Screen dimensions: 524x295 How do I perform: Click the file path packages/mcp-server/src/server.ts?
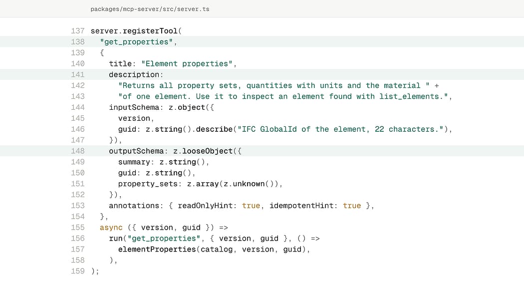150,9
